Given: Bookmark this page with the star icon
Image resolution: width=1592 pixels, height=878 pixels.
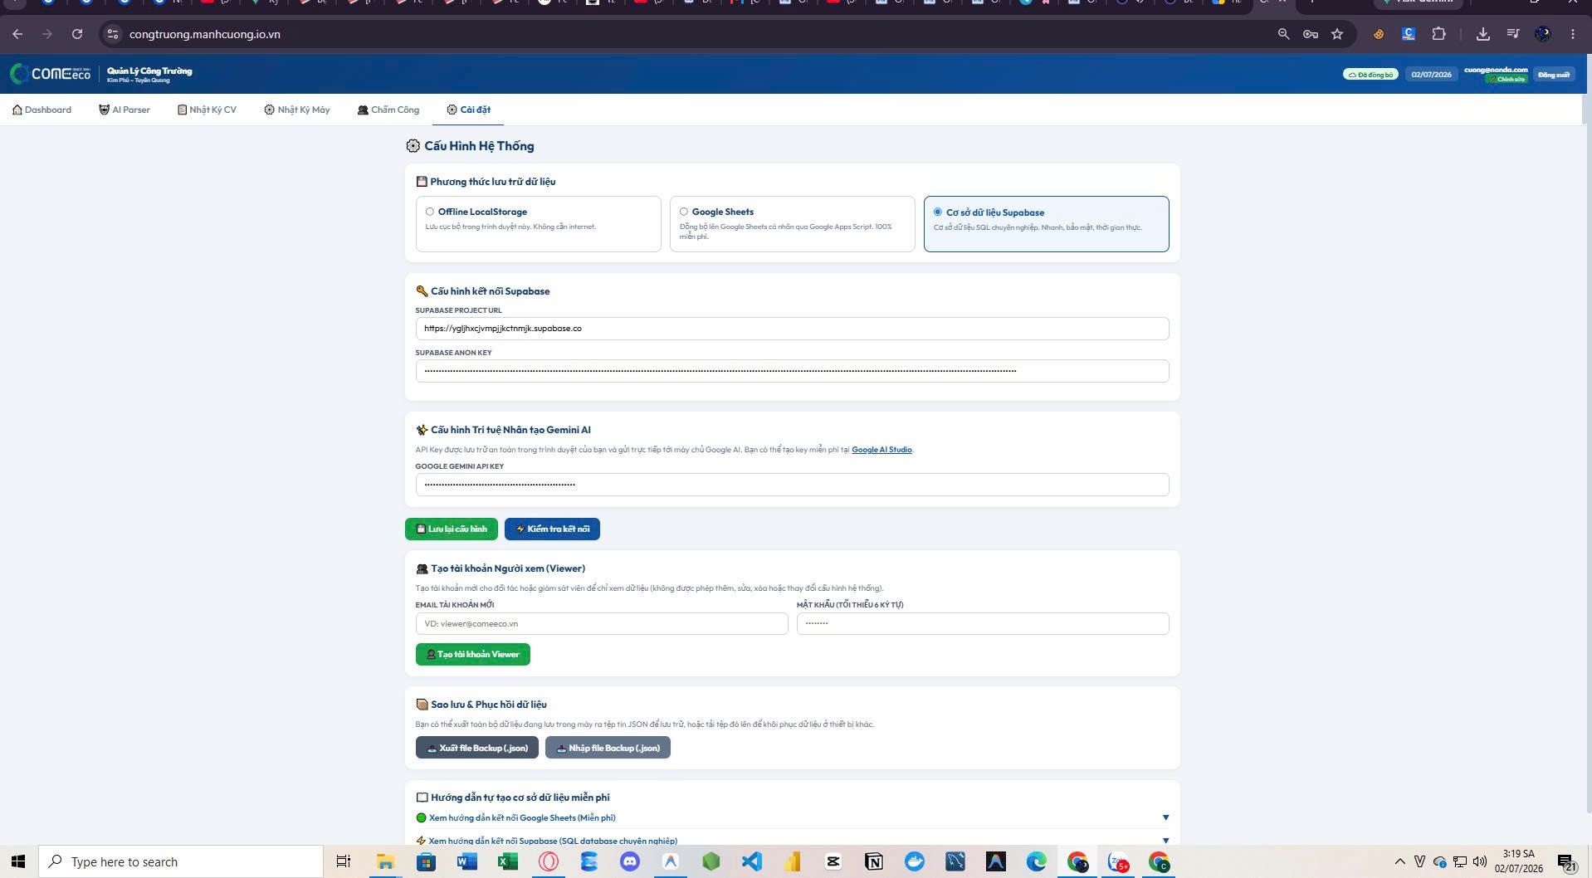Looking at the screenshot, I should 1337,34.
